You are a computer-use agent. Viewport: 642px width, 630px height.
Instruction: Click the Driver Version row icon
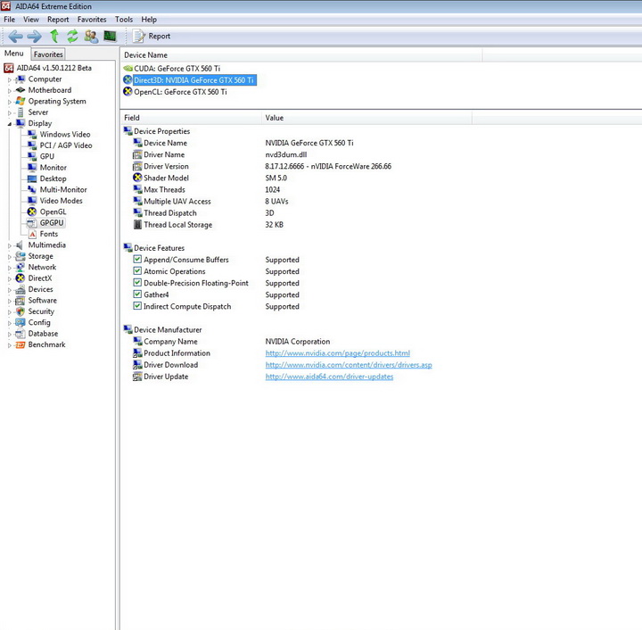[x=137, y=166]
